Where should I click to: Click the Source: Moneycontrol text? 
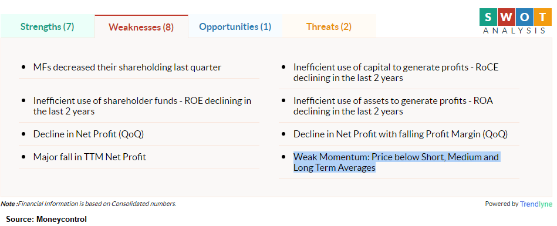pyautogui.click(x=46, y=219)
